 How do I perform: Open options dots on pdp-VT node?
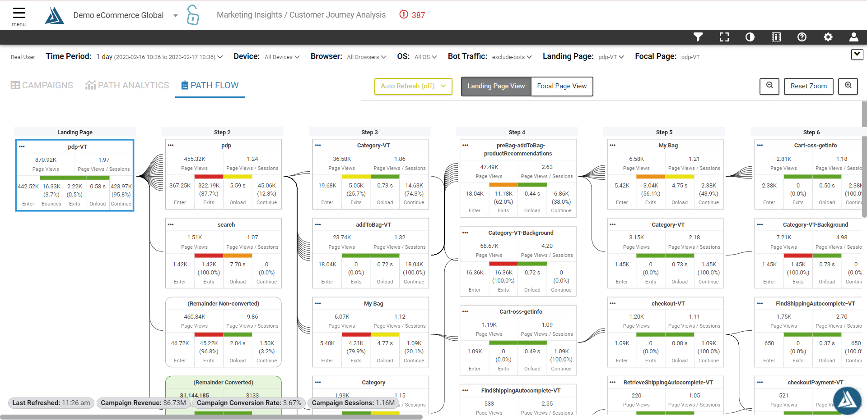22,147
